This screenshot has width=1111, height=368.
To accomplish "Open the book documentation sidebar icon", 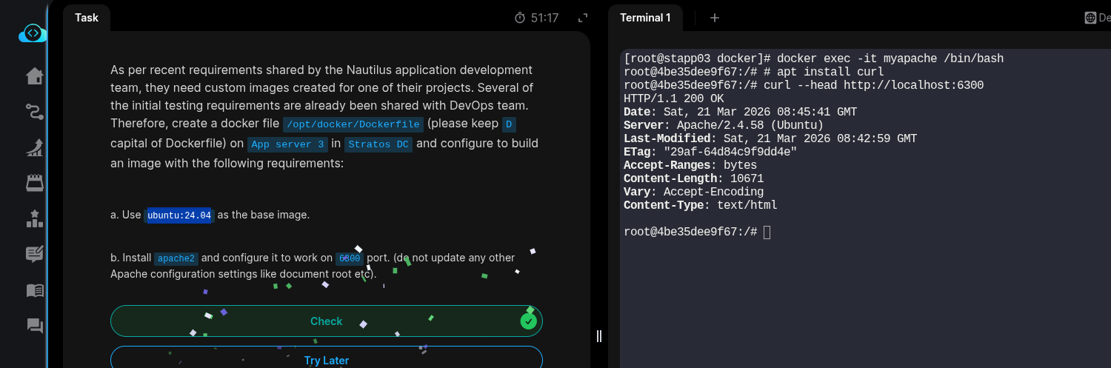I will pyautogui.click(x=35, y=290).
